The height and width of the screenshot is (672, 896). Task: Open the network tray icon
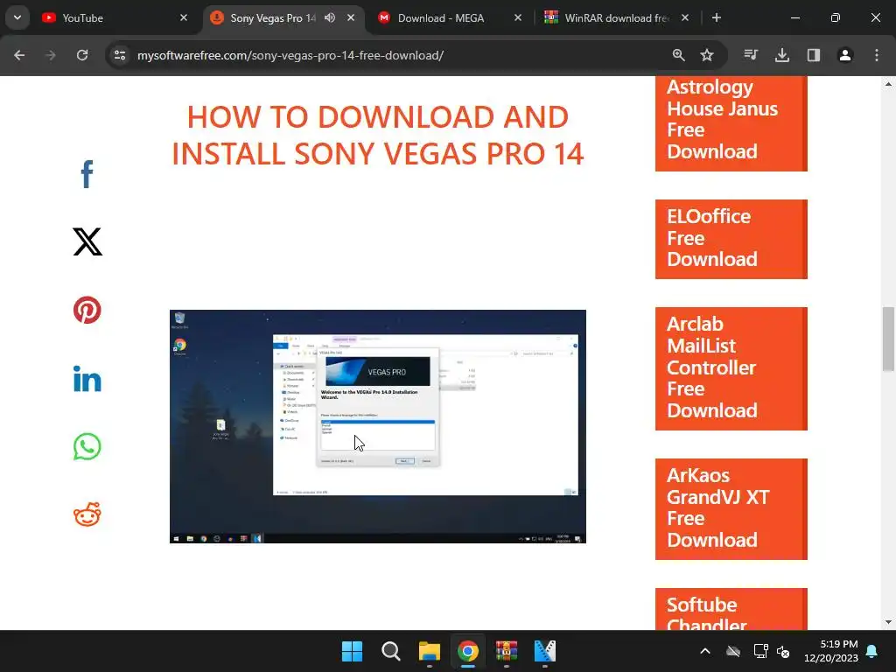(760, 651)
